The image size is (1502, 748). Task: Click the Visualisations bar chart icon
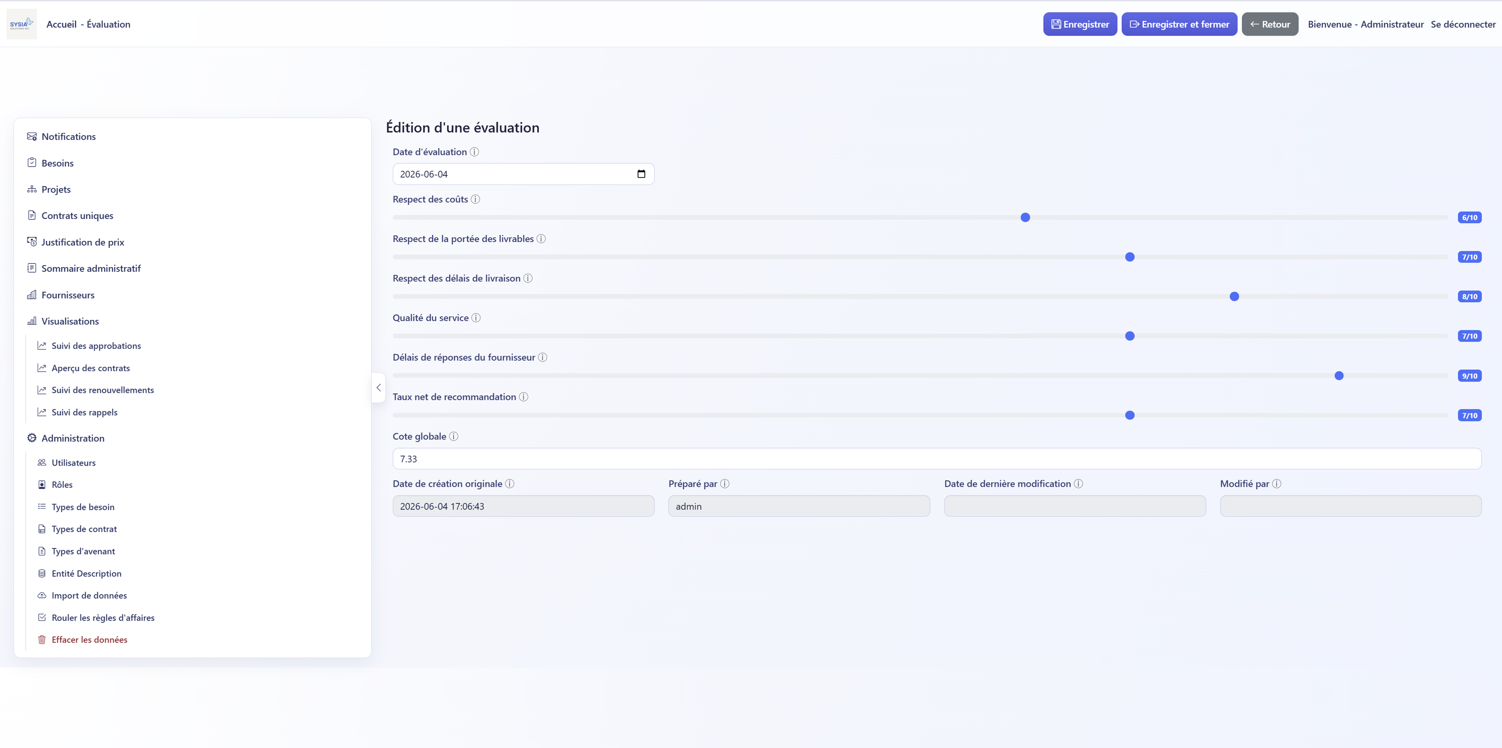(32, 321)
